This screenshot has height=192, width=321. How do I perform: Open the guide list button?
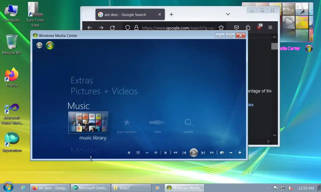point(138,152)
